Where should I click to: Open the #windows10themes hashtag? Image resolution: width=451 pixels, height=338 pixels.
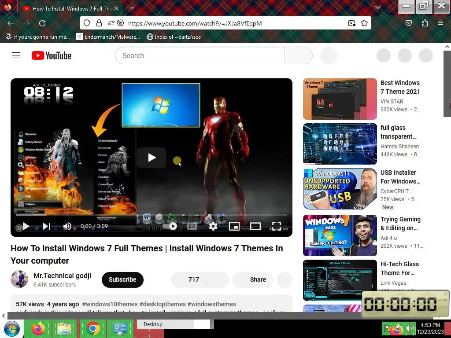(110, 304)
